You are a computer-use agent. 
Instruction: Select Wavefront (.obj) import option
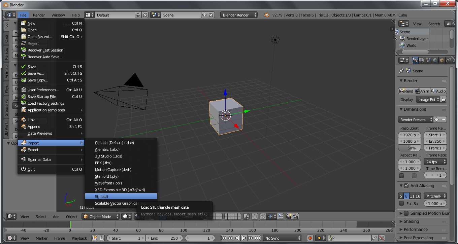coord(121,183)
